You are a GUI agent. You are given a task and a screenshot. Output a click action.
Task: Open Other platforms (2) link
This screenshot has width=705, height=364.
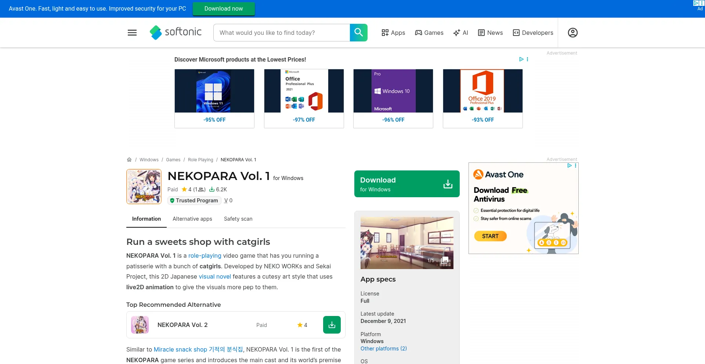pos(384,349)
